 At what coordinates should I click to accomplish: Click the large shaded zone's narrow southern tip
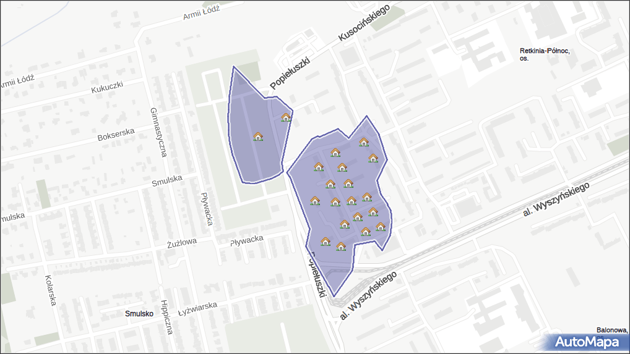tap(335, 287)
